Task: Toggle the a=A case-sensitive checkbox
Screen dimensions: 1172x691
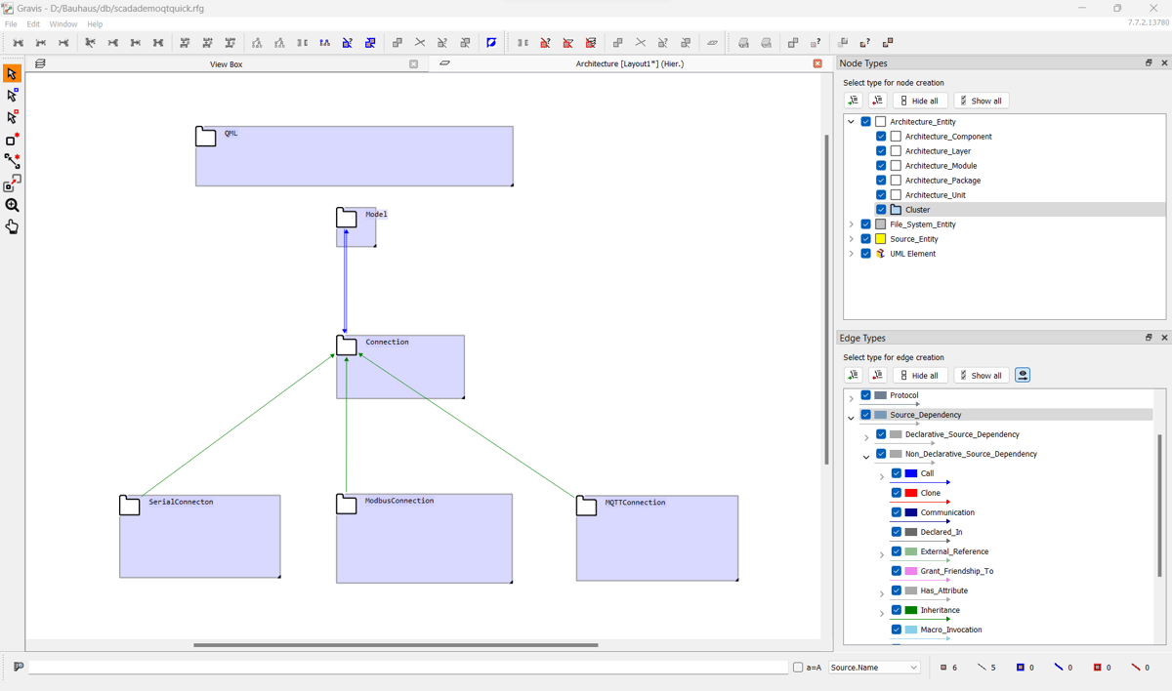Action: click(798, 668)
